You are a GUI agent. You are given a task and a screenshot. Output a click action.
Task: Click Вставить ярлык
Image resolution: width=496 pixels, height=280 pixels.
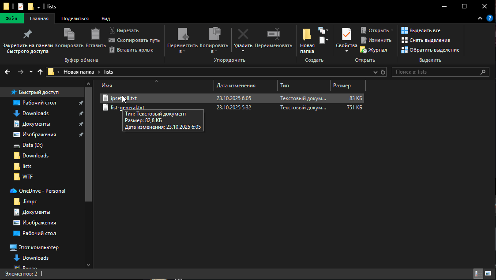click(x=131, y=50)
